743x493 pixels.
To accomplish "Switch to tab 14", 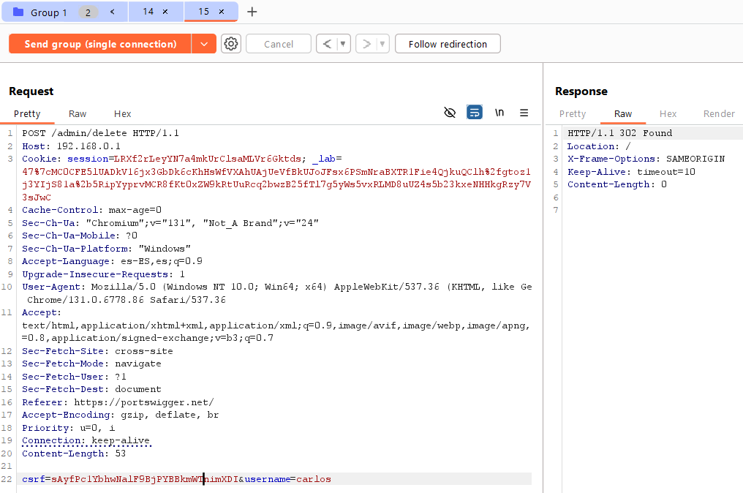I will coord(148,12).
